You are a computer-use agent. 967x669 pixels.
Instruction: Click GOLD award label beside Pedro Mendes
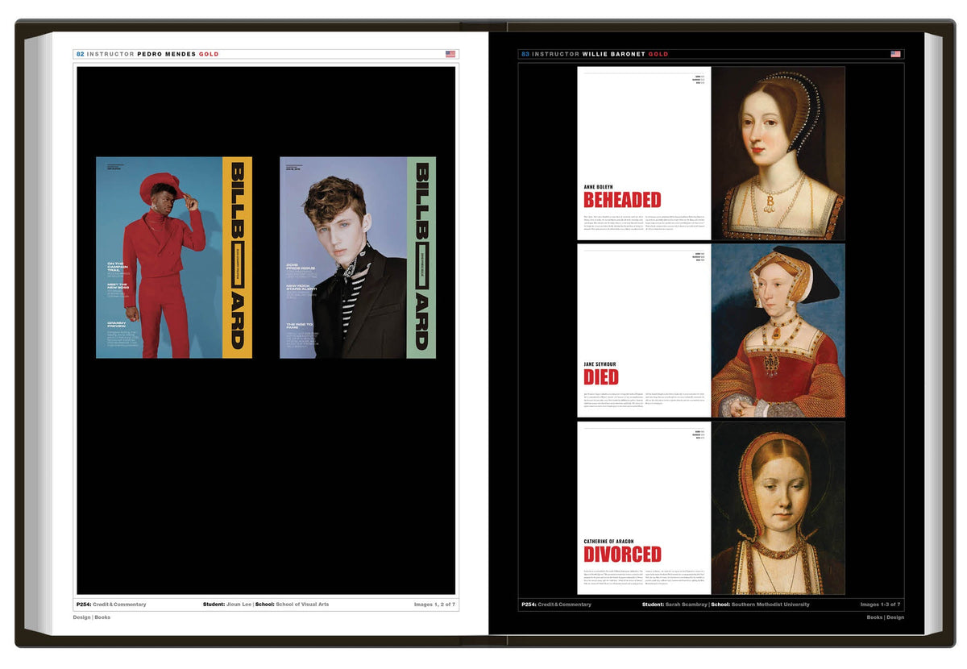[209, 54]
